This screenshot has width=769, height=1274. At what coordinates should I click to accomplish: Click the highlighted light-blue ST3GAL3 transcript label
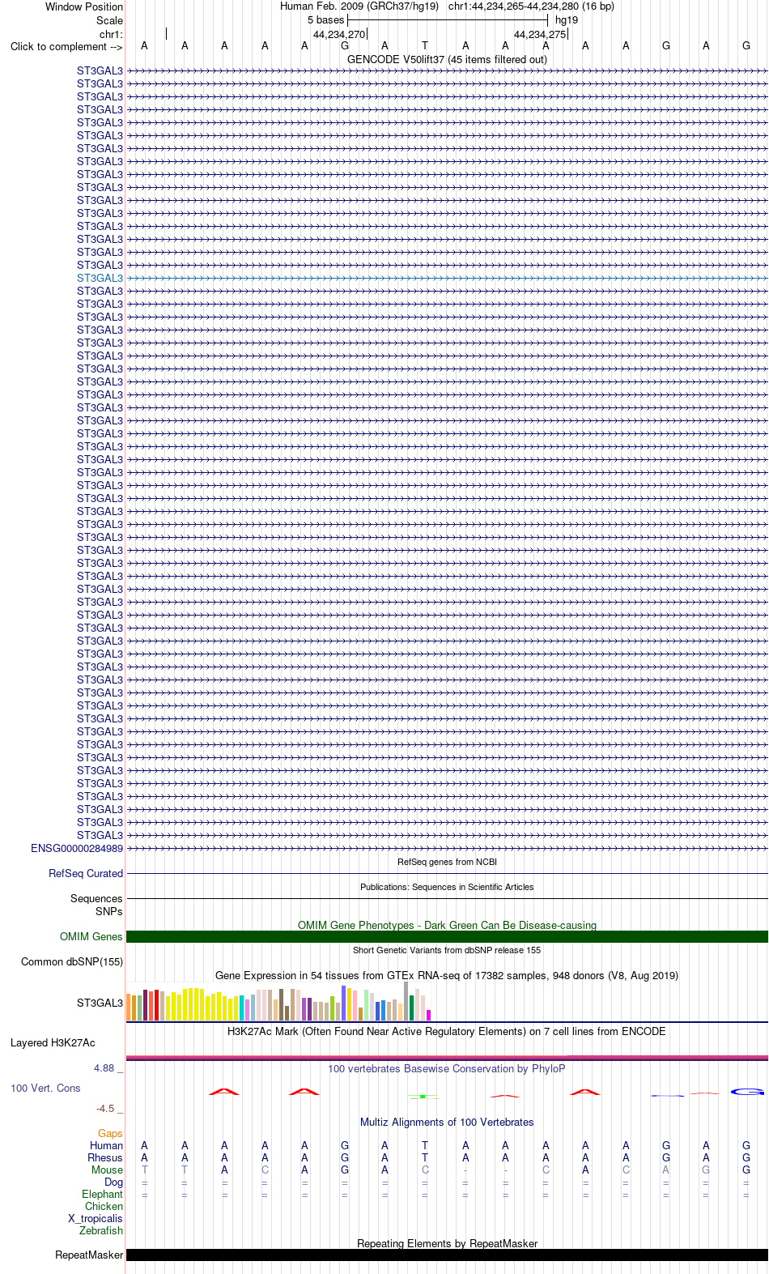click(100, 278)
